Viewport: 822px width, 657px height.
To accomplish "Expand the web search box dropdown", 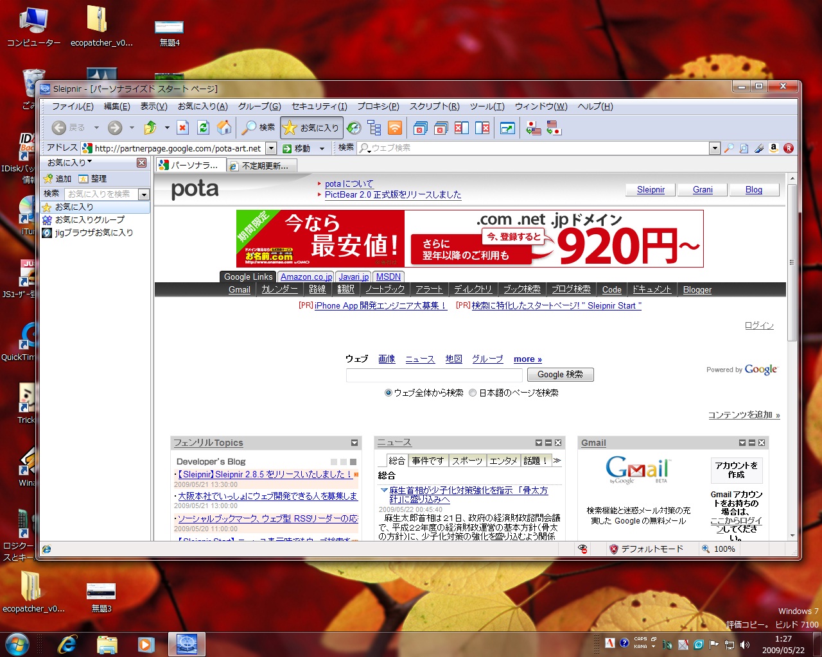I will click(x=715, y=148).
